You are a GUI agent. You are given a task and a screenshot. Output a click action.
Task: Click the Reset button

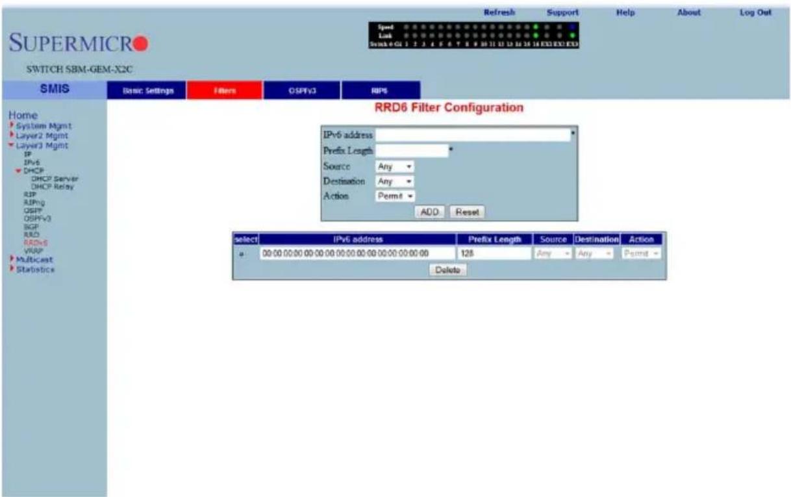click(466, 212)
